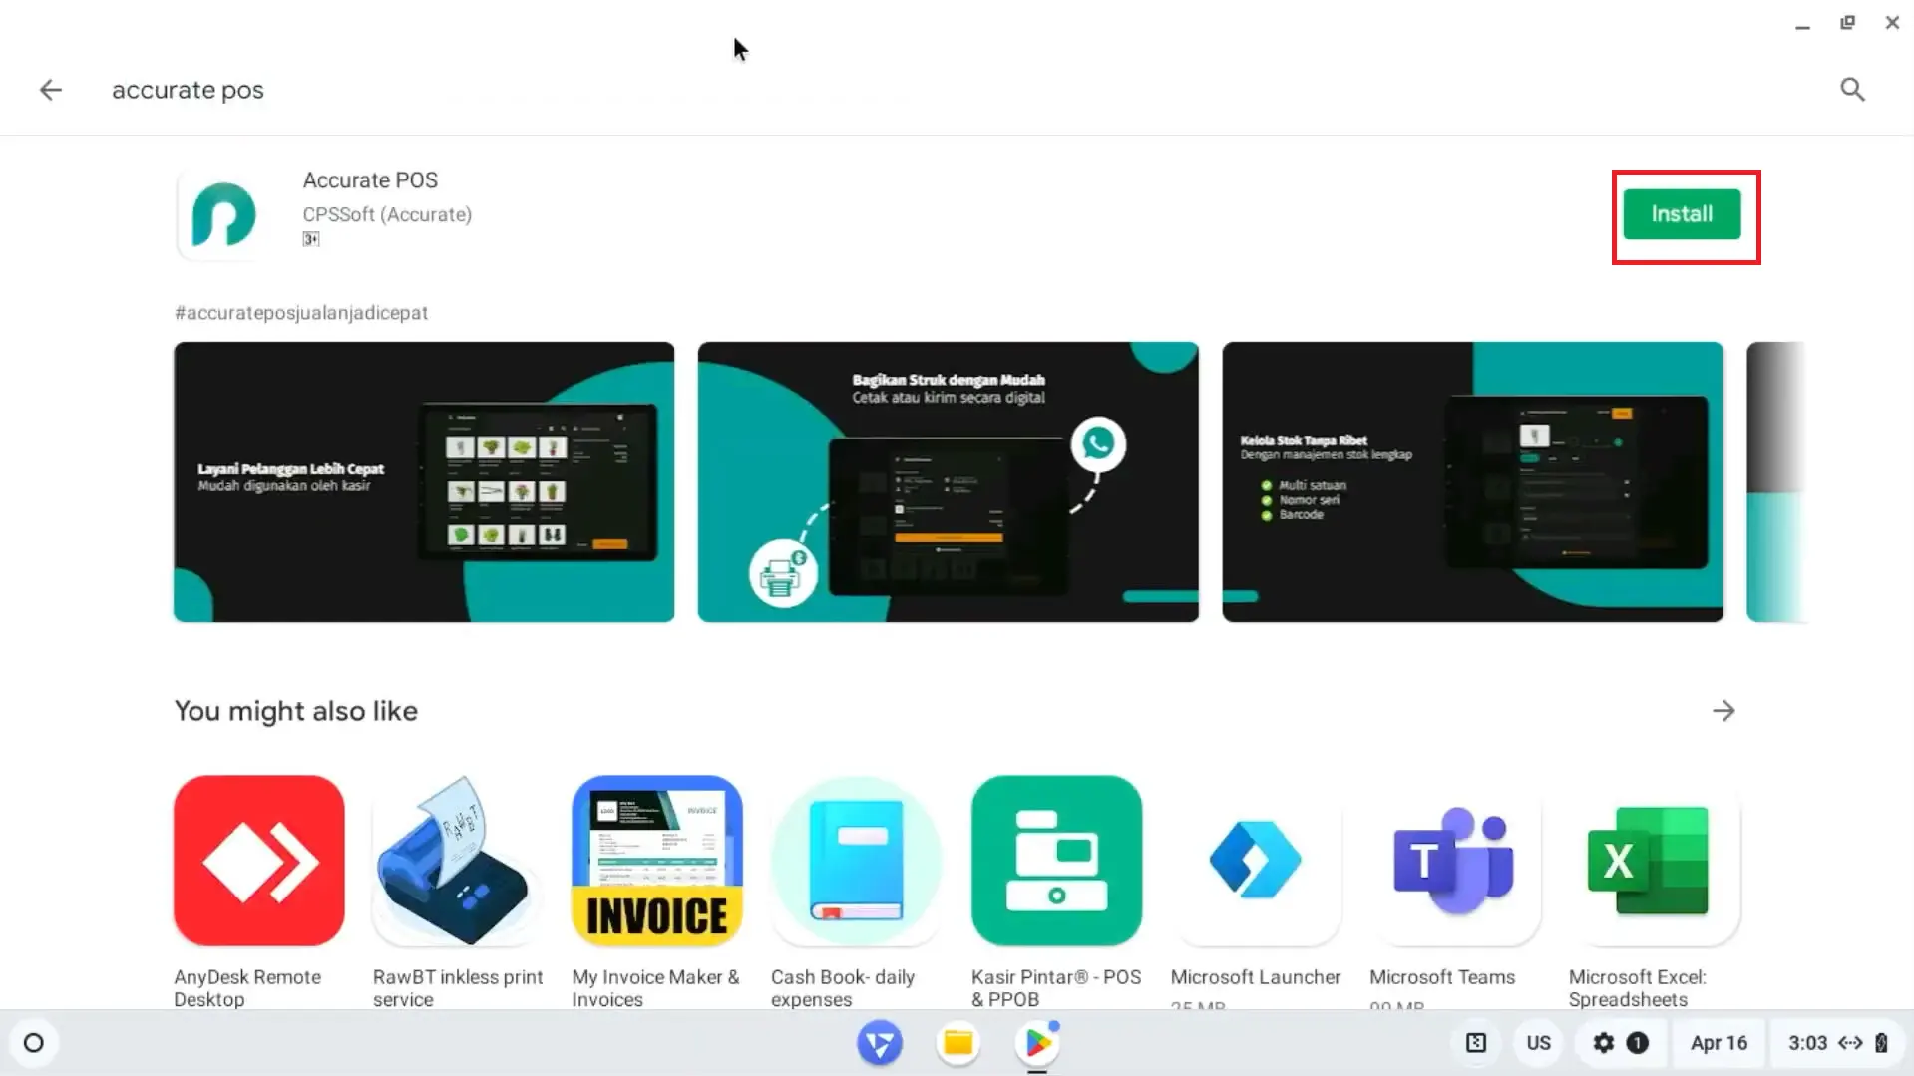The height and width of the screenshot is (1076, 1914).
Task: Open the Files app from the shelf
Action: click(957, 1042)
